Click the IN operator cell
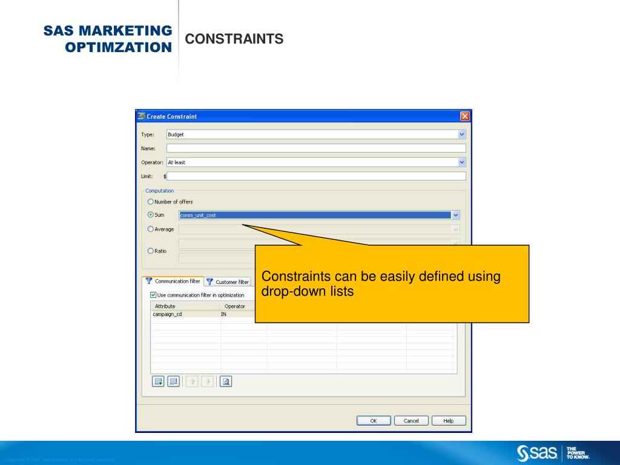This screenshot has width=620, height=465. 237,314
